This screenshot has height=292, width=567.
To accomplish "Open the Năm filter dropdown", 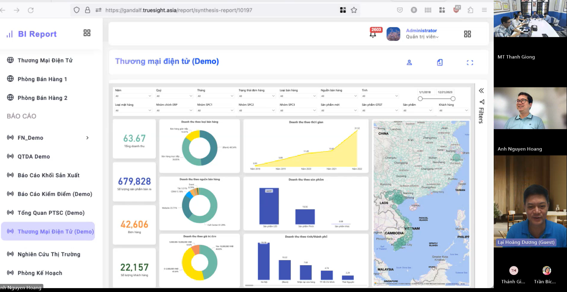I will pos(133,96).
